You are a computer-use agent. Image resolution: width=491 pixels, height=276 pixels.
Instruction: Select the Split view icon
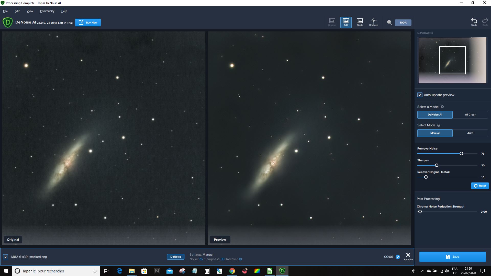[346, 22]
